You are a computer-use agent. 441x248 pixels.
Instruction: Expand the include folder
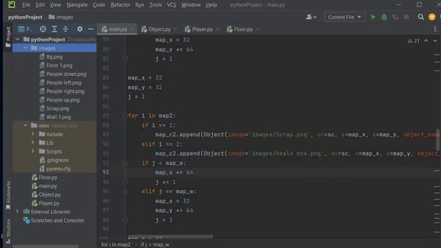point(32,134)
